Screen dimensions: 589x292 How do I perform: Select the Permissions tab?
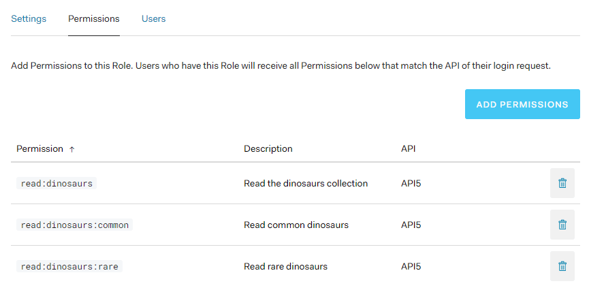(94, 18)
